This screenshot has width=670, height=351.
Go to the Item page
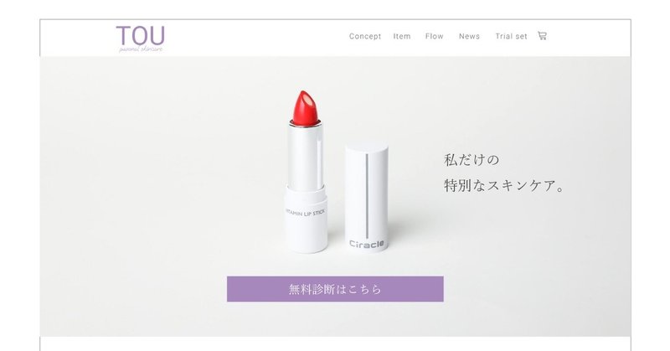pos(402,36)
